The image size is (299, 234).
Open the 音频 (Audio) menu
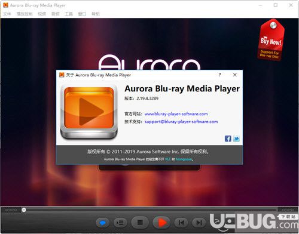[56, 14]
